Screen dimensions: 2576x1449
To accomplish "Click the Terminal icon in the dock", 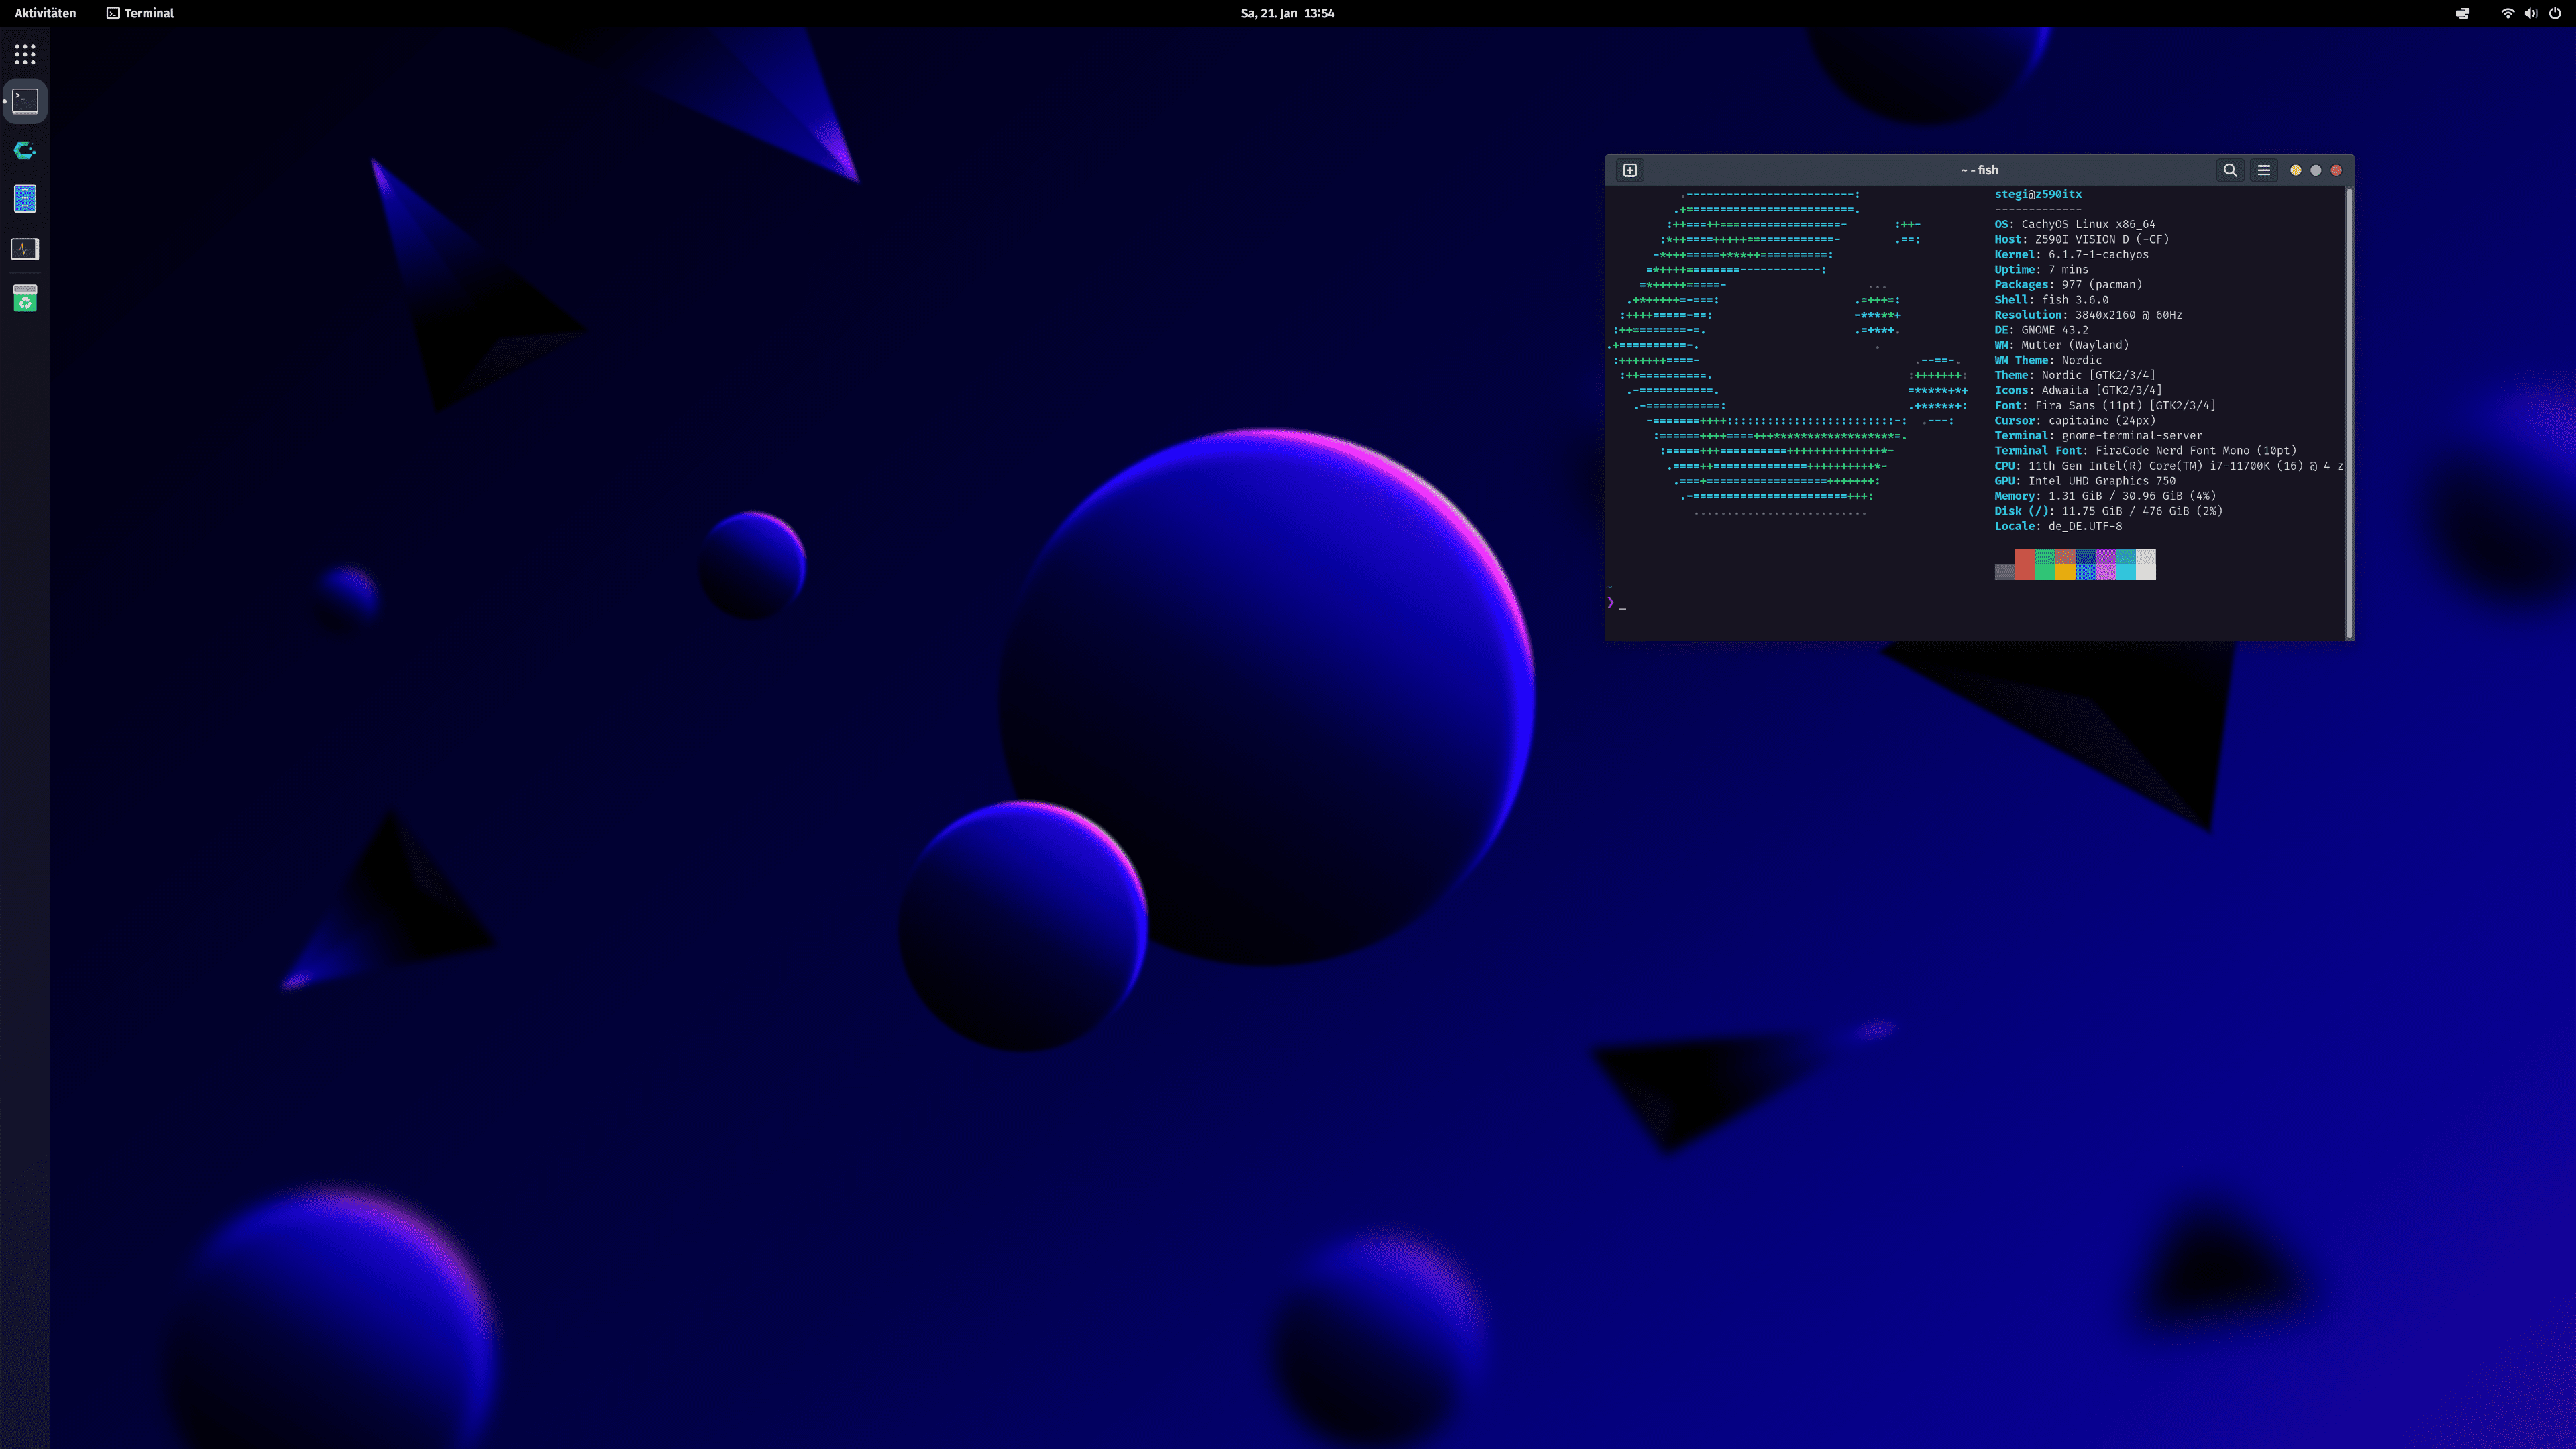I will pyautogui.click(x=25, y=101).
